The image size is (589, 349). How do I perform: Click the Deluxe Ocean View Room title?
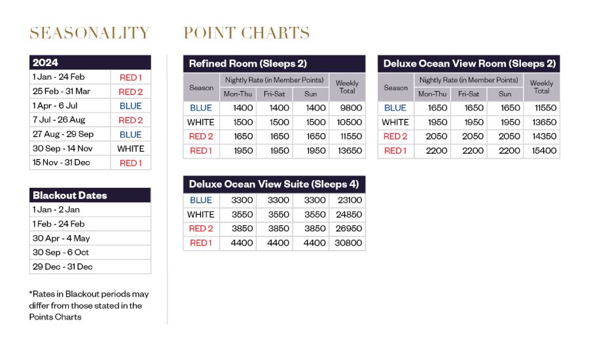[469, 64]
